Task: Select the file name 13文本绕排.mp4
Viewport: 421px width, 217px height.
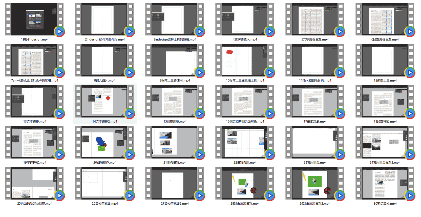Action: (35, 122)
